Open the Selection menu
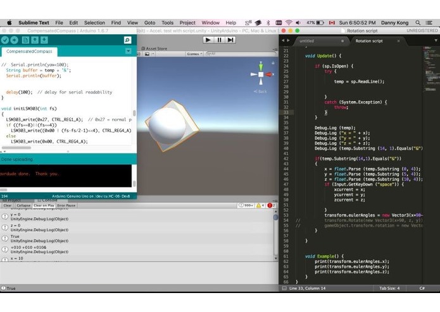The height and width of the screenshot is (312, 440). tap(94, 23)
